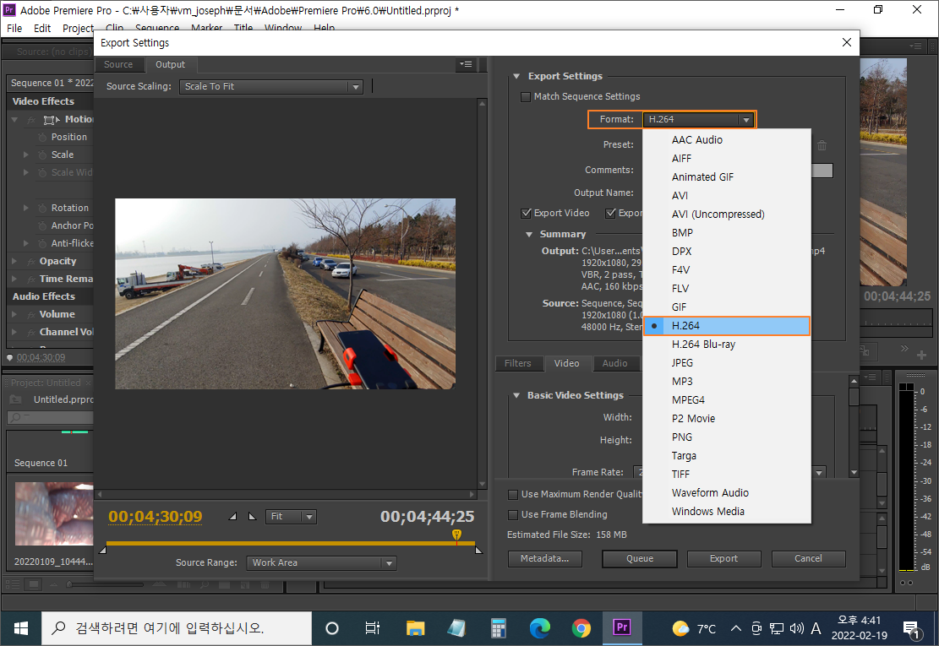Switch to the Source tab
This screenshot has height=646, width=939.
pos(118,64)
